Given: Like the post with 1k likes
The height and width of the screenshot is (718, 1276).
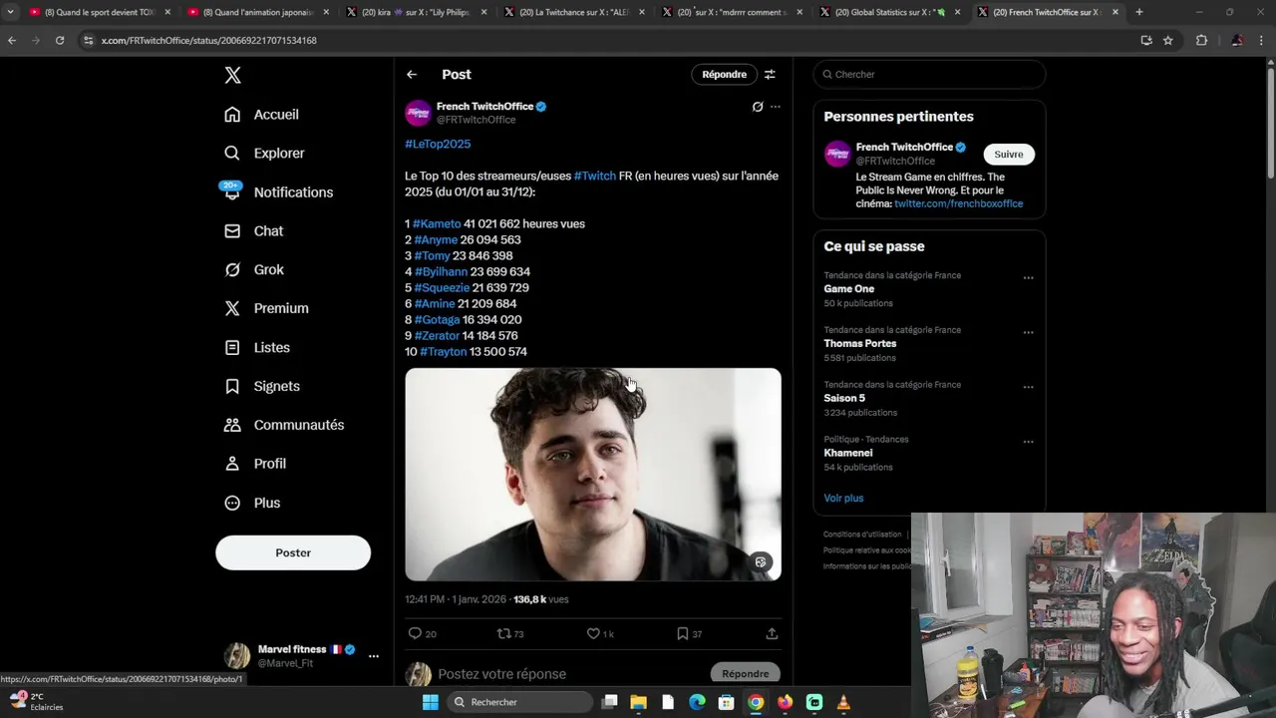Looking at the screenshot, I should pyautogui.click(x=593, y=634).
